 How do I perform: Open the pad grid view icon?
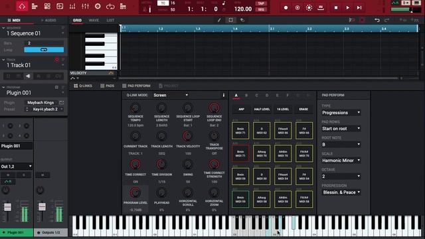coord(47,6)
